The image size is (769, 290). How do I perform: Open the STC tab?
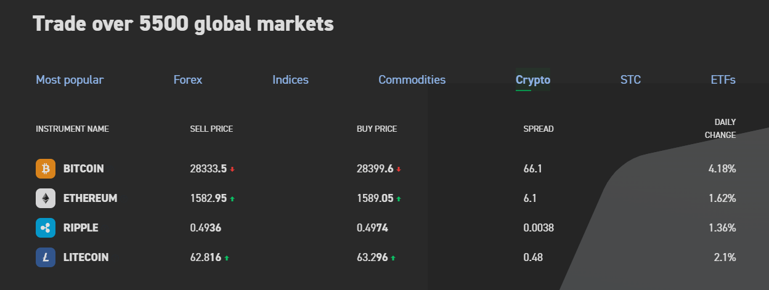pos(630,79)
